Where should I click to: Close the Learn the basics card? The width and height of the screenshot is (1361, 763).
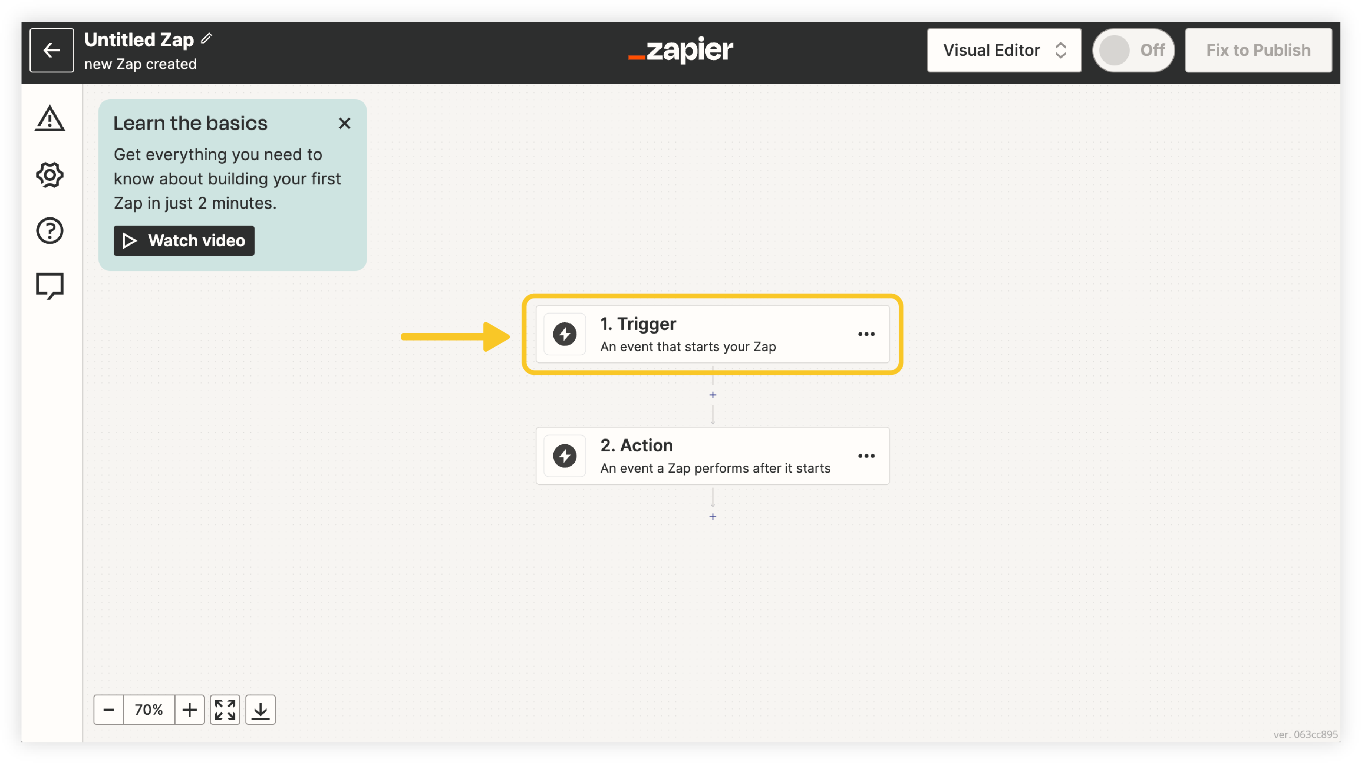click(x=345, y=123)
